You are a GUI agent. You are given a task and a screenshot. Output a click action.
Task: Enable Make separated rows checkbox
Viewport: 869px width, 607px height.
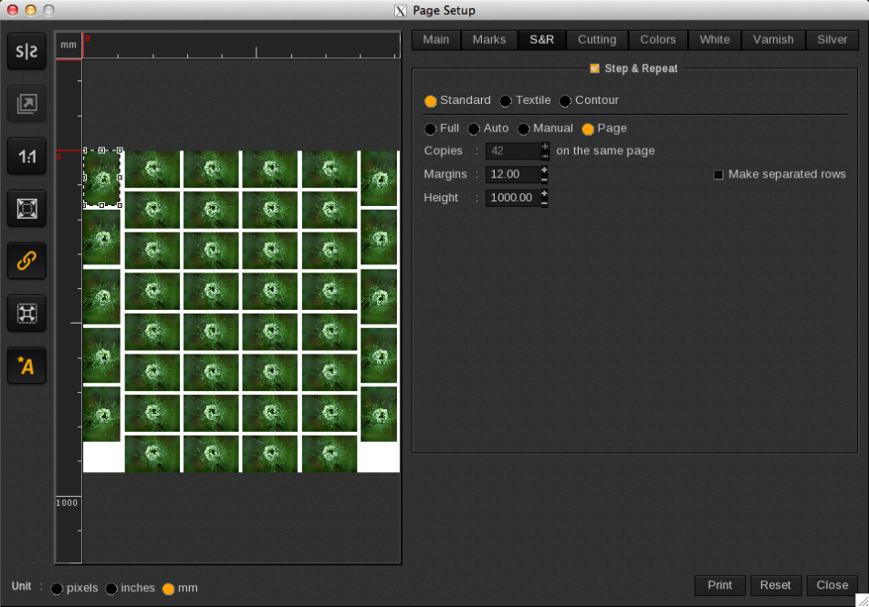(718, 175)
